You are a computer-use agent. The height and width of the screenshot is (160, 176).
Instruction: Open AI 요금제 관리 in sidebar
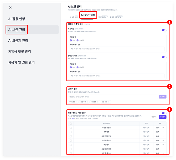[x=18, y=41]
